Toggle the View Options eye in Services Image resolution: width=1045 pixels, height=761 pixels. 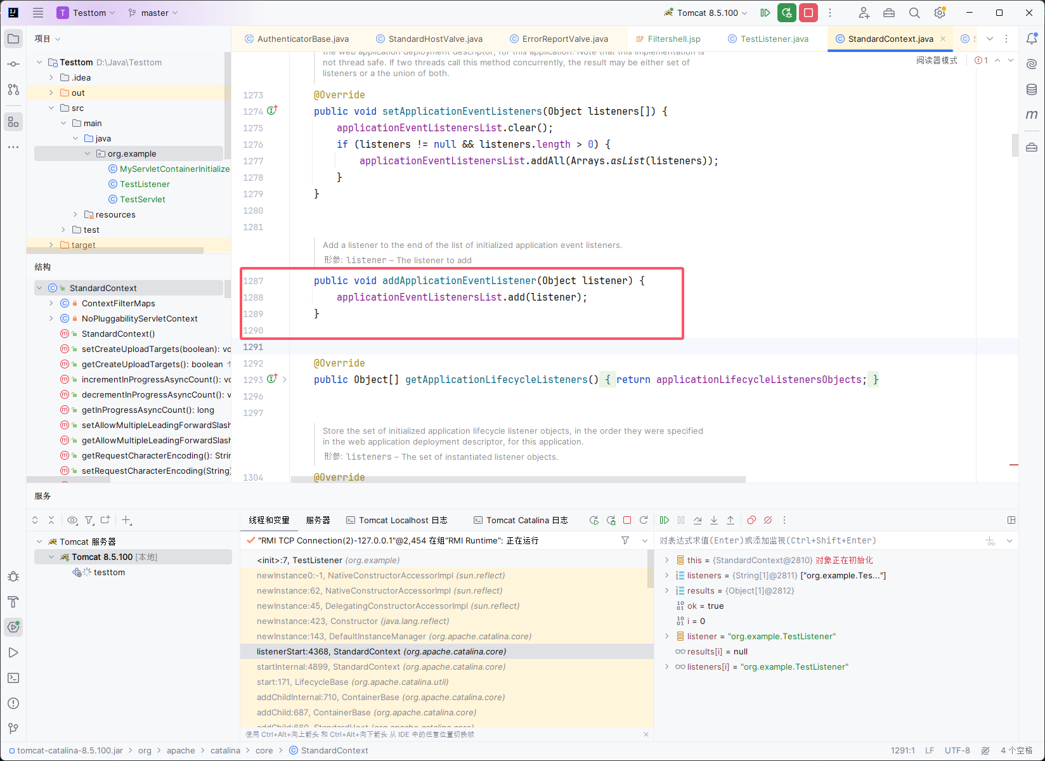[x=72, y=520]
